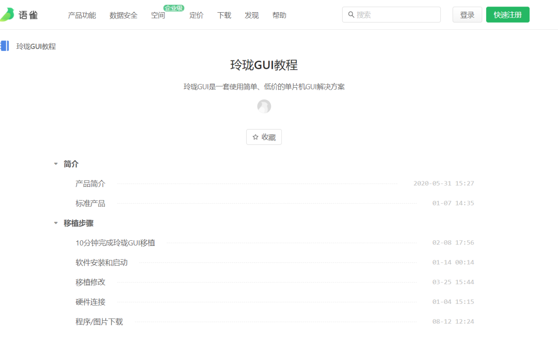Star the book with 收藏 button
The image size is (558, 337).
(x=264, y=137)
